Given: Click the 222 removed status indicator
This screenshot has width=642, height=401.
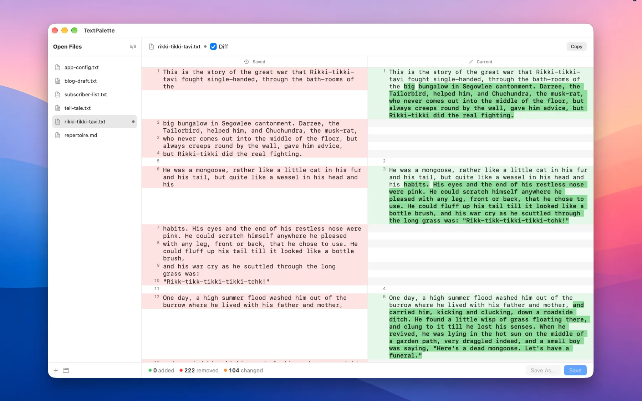Looking at the screenshot, I should 199,370.
